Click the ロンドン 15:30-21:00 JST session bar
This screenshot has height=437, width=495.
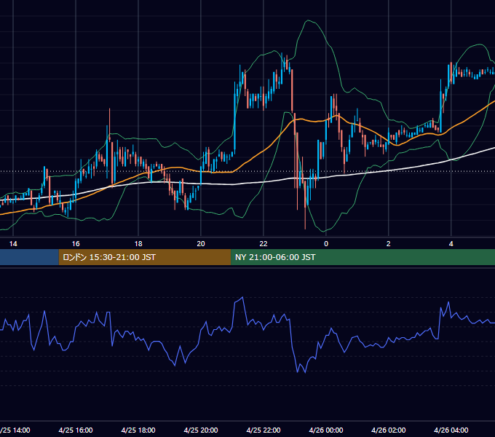pyautogui.click(x=145, y=257)
